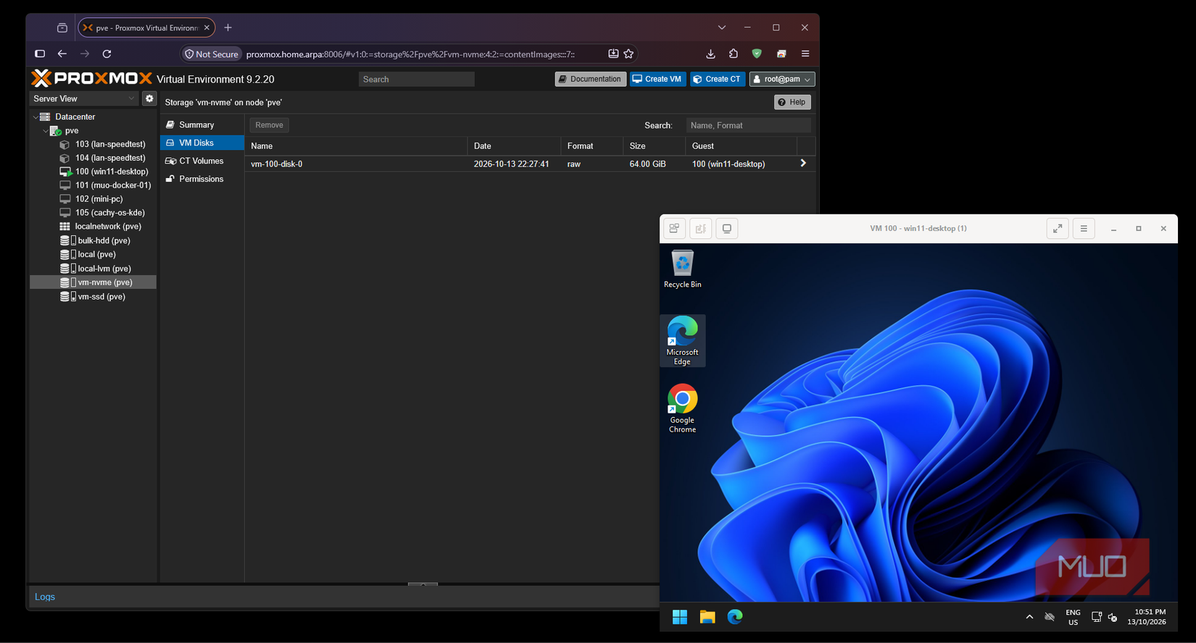Click the Proxmox logo

click(x=92, y=79)
